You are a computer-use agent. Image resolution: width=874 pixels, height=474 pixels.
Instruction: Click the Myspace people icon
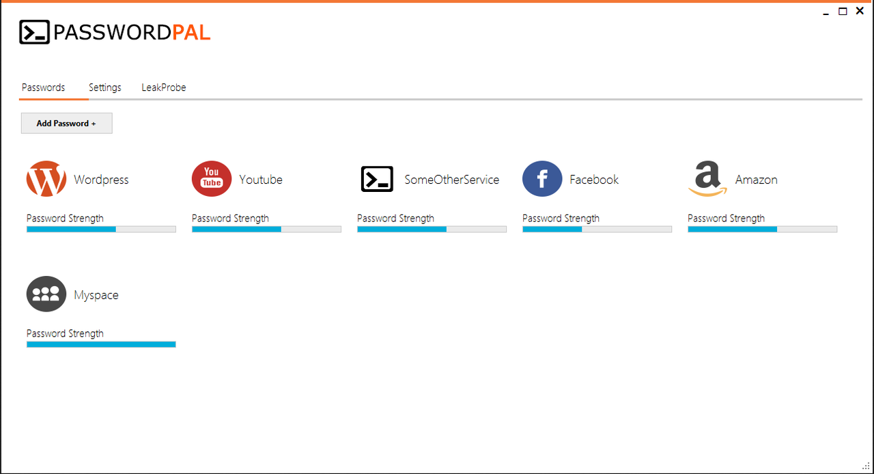pos(46,294)
